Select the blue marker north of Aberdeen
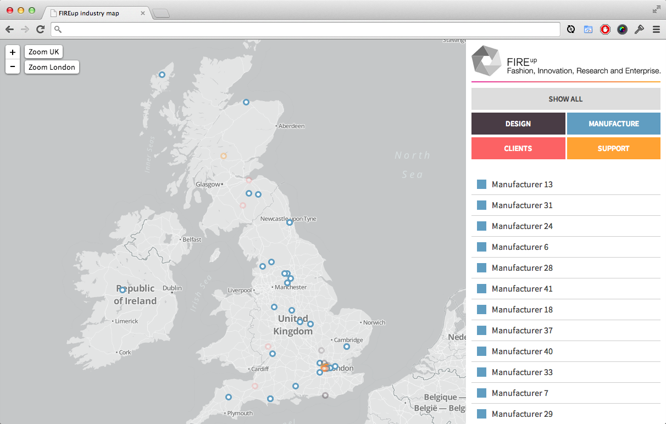 [246, 102]
